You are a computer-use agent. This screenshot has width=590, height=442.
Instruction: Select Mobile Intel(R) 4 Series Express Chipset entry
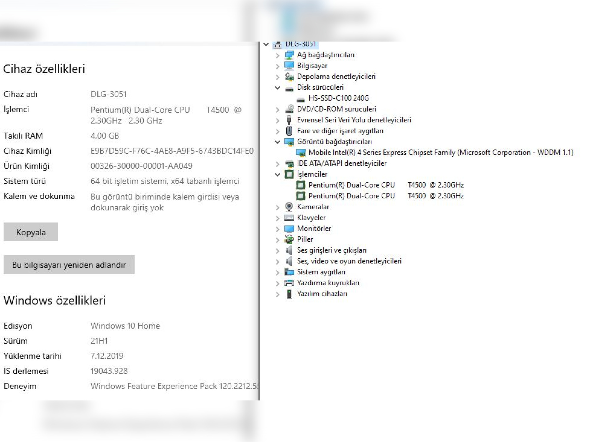[x=441, y=152]
